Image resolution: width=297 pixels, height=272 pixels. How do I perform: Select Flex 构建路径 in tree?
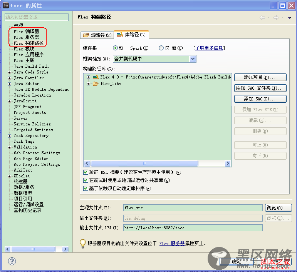29,43
